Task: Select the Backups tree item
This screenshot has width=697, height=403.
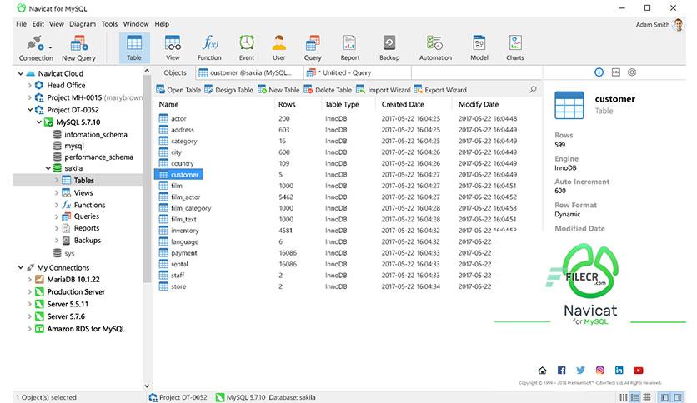Action: tap(81, 240)
